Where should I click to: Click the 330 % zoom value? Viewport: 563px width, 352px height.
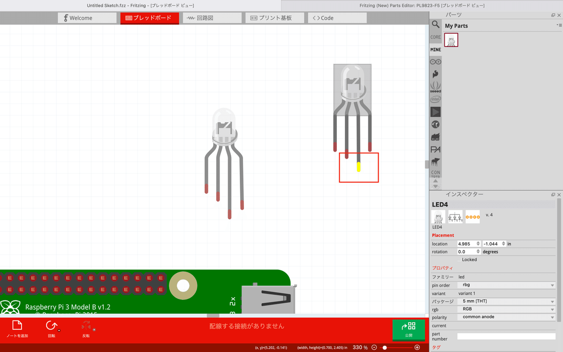[x=360, y=347]
